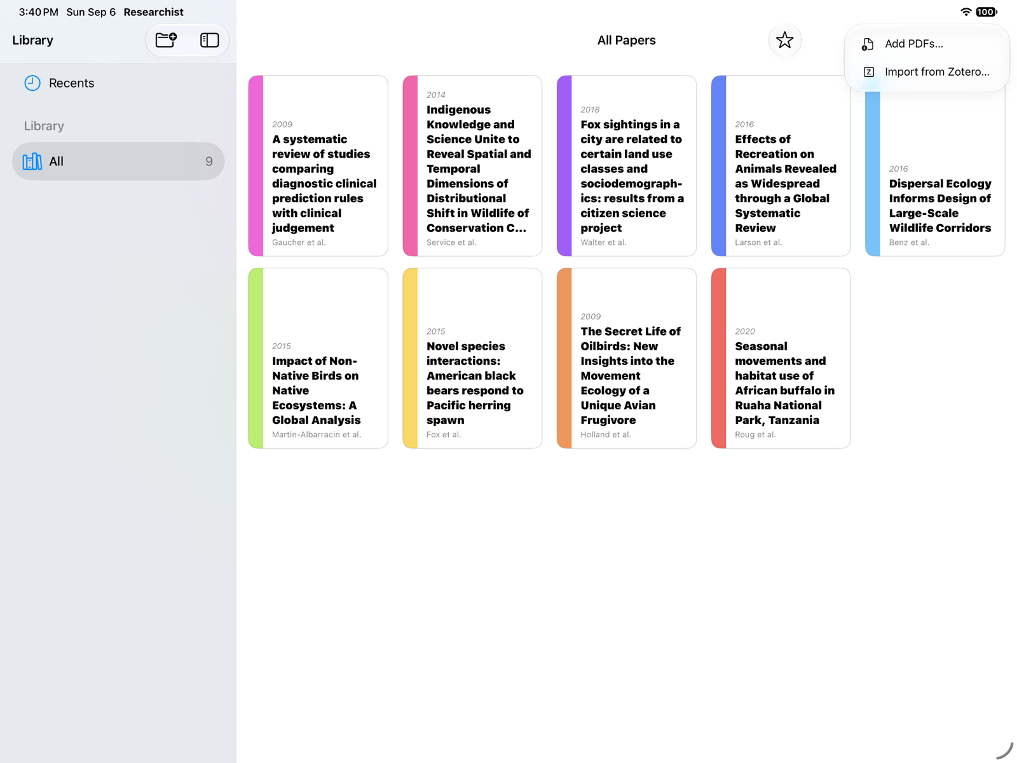This screenshot has height=763, width=1017.
Task: Toggle the sidebar panel icon
Action: click(x=209, y=40)
